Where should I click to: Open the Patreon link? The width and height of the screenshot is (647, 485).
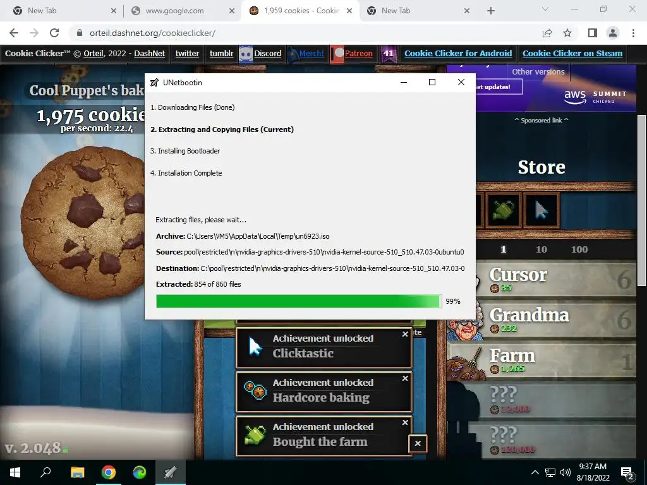click(x=359, y=53)
